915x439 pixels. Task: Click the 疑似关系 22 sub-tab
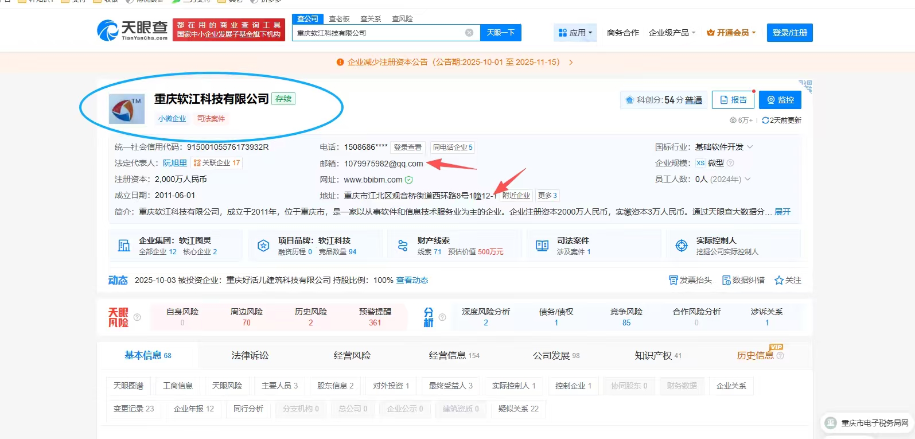519,409
